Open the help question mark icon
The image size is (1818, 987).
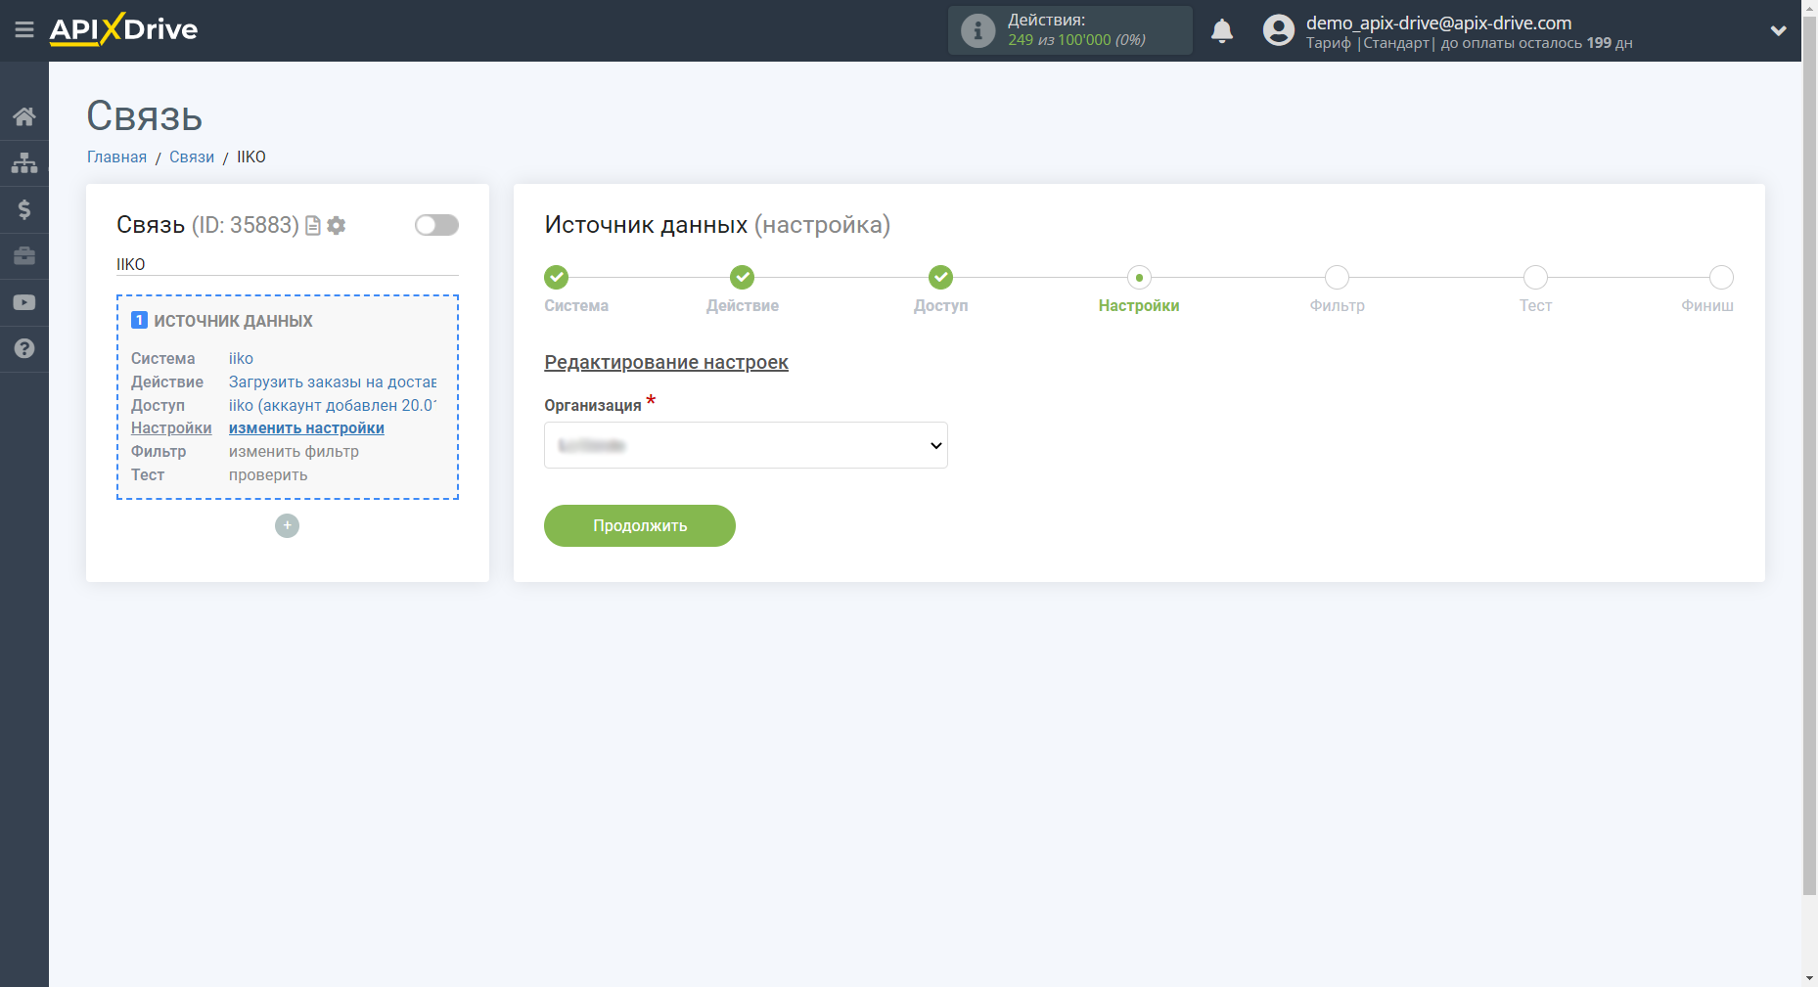pyautogui.click(x=24, y=348)
